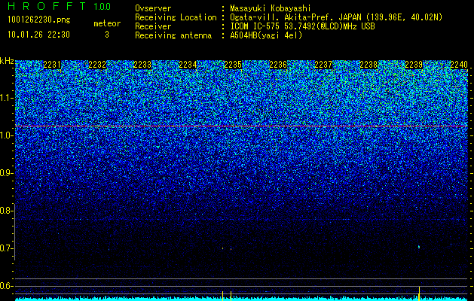
Task: Click time marker 2234
Action: tap(188, 65)
